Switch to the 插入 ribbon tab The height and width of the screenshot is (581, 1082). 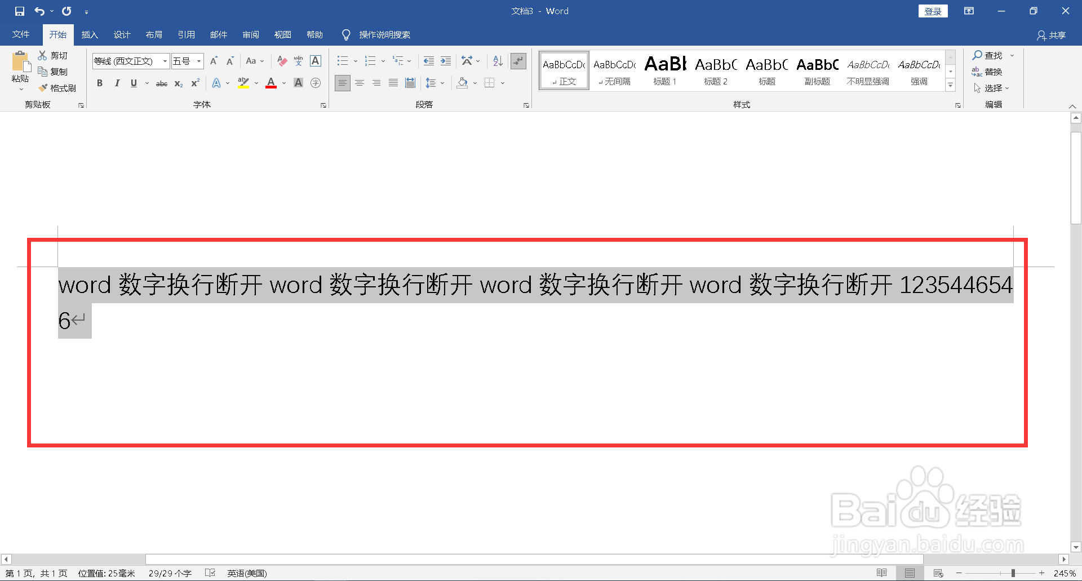pyautogui.click(x=89, y=34)
